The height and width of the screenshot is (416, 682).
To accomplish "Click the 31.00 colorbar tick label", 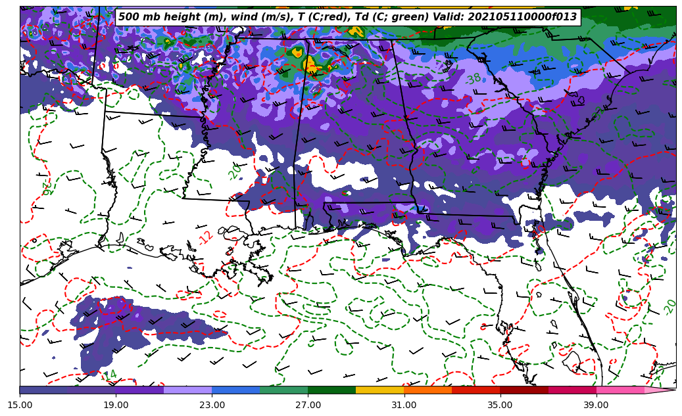I will click(404, 405).
